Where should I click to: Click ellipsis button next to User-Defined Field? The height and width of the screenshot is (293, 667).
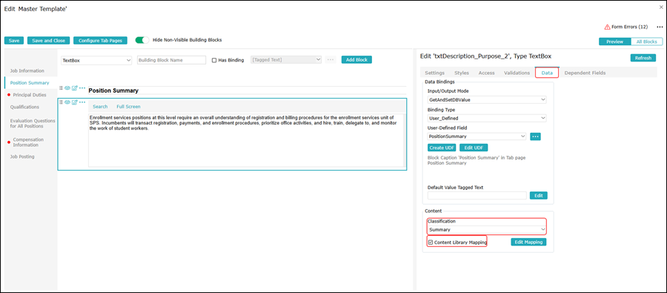point(536,136)
